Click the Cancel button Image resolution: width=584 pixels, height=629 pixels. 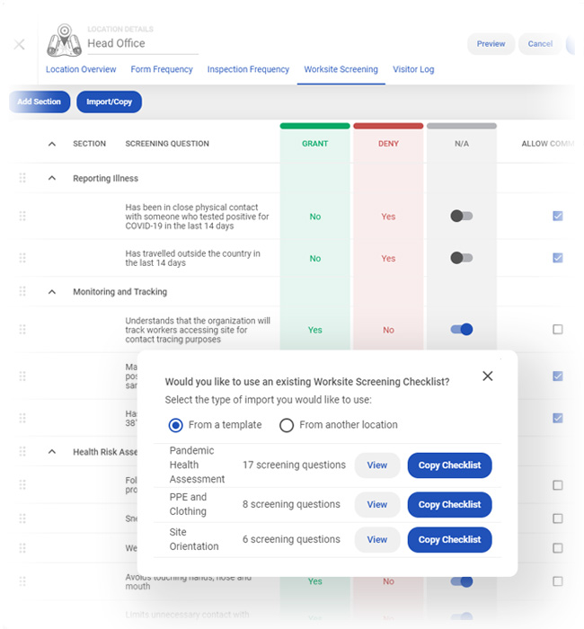pos(540,44)
